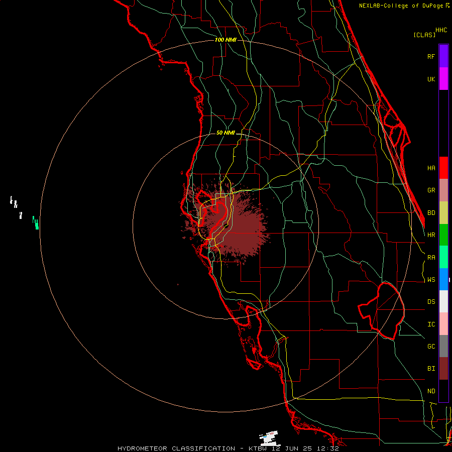Click the green rain echo offshore west
Viewport: 452px width, 452px height.
click(36, 222)
